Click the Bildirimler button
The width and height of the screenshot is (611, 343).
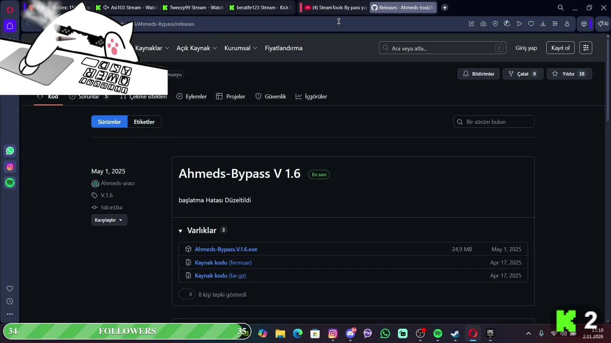pyautogui.click(x=479, y=74)
